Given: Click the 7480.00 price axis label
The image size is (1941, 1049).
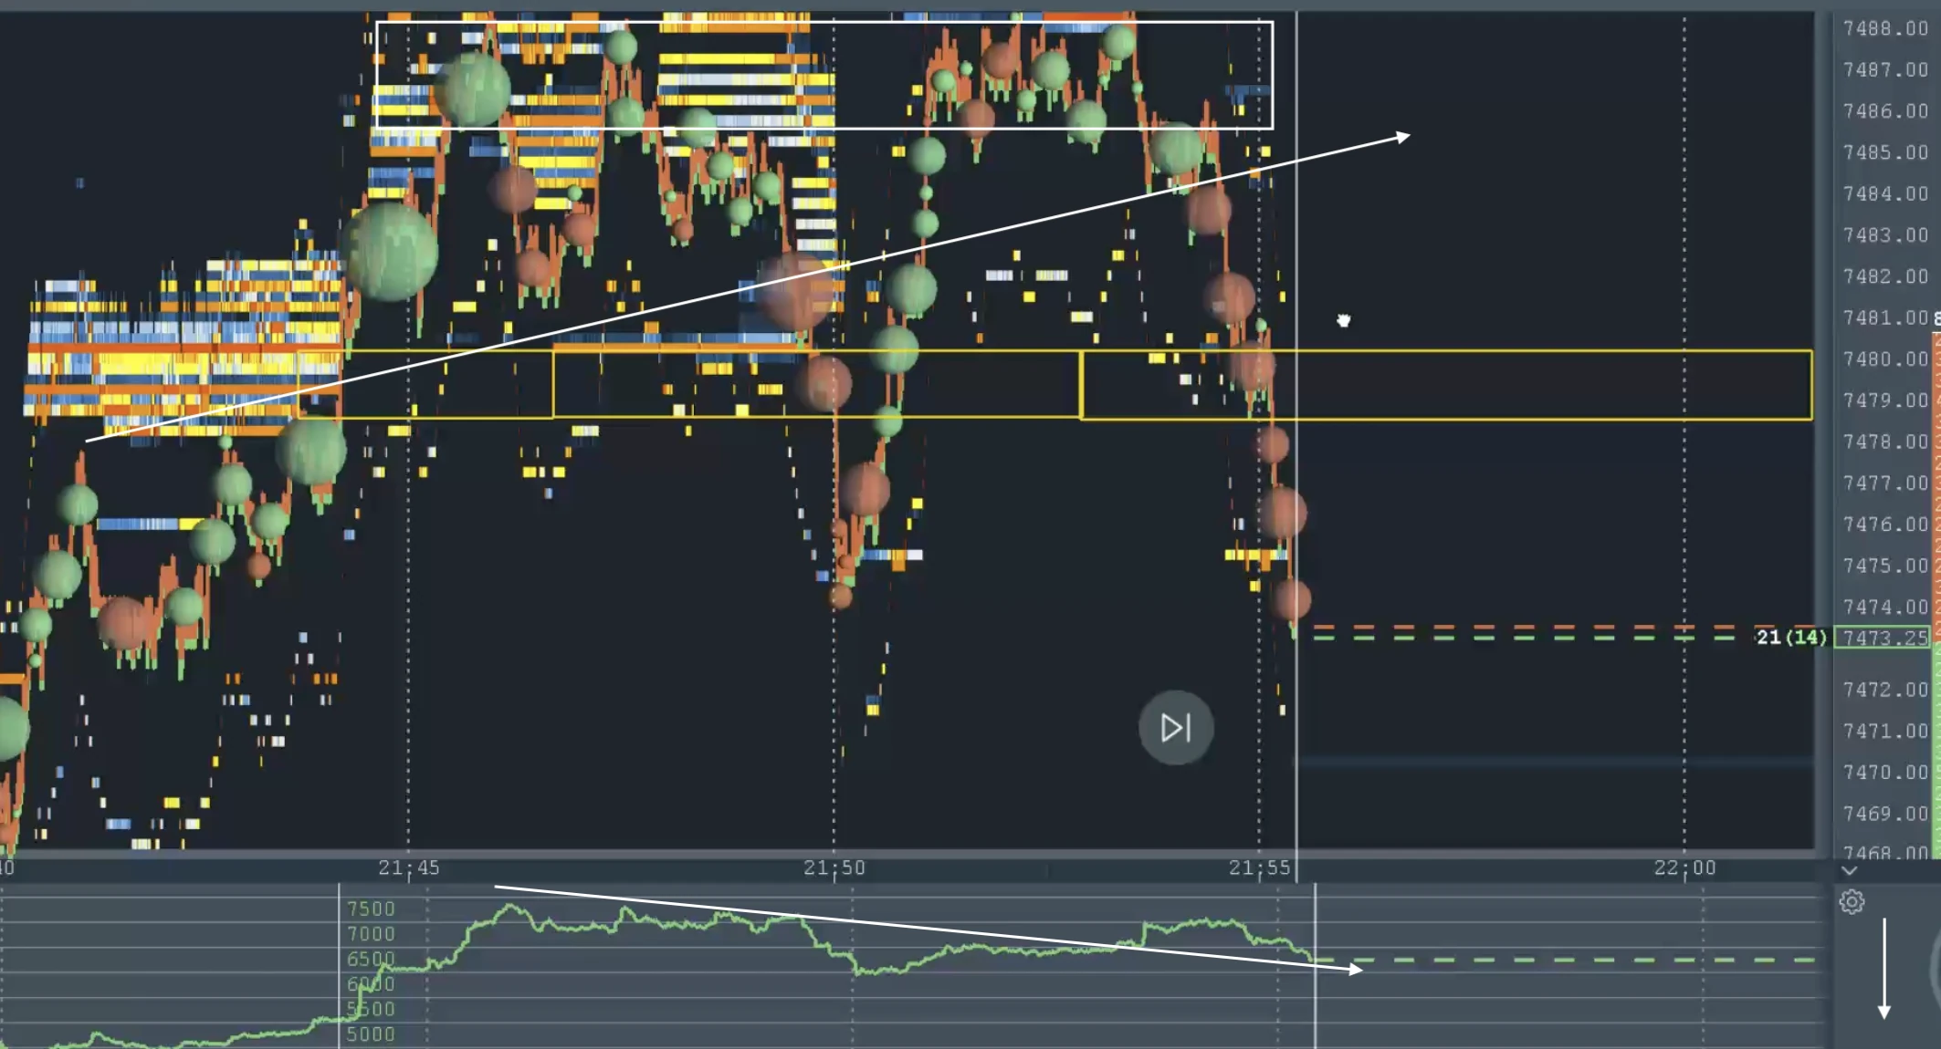Looking at the screenshot, I should coord(1885,359).
